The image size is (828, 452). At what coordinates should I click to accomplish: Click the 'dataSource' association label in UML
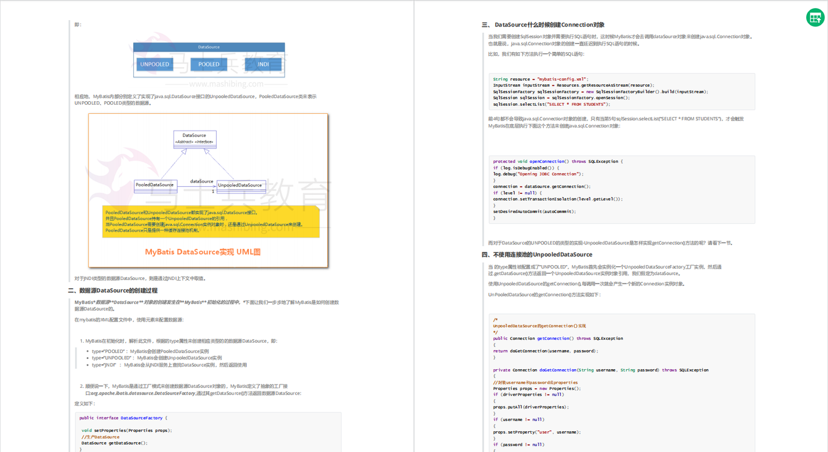click(202, 181)
